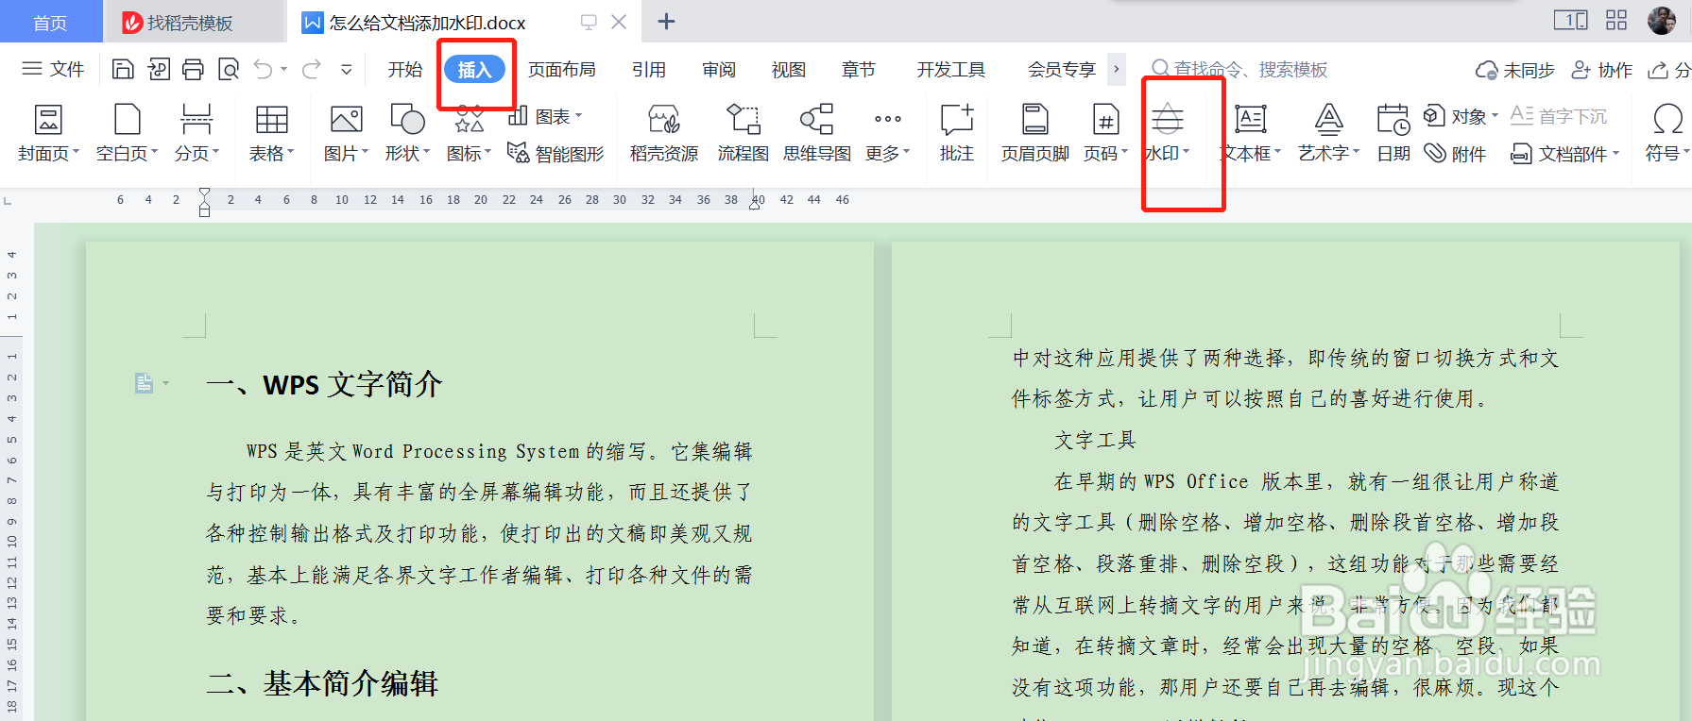Go to the 首页 (Home) window tab
The image size is (1692, 721).
click(x=51, y=23)
